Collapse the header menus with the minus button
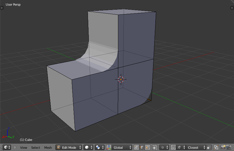 point(15,147)
